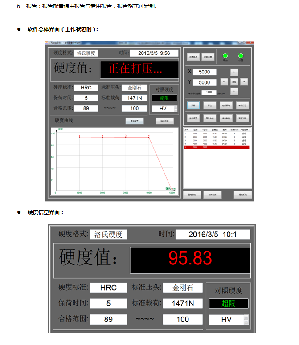Click the 清空列表 clear list button
The image size is (299, 345).
coord(243,118)
